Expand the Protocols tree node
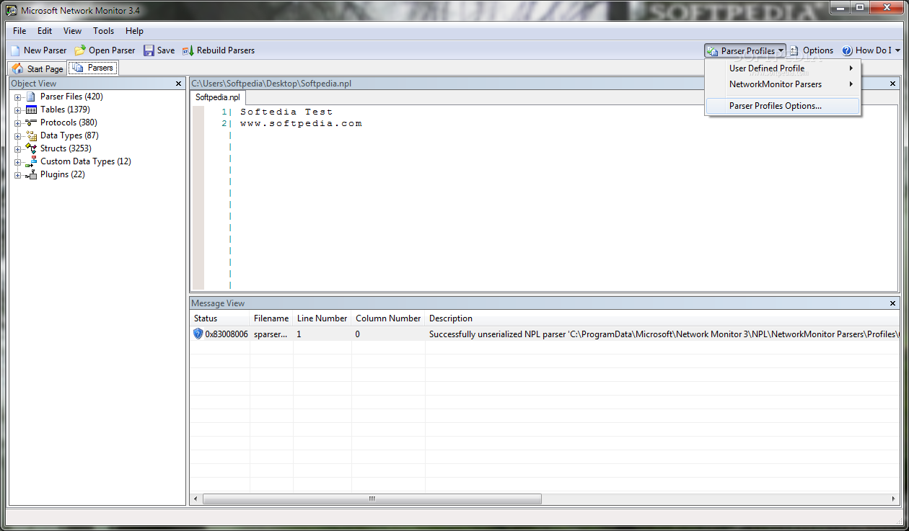Viewport: 909px width, 531px height. click(x=18, y=122)
